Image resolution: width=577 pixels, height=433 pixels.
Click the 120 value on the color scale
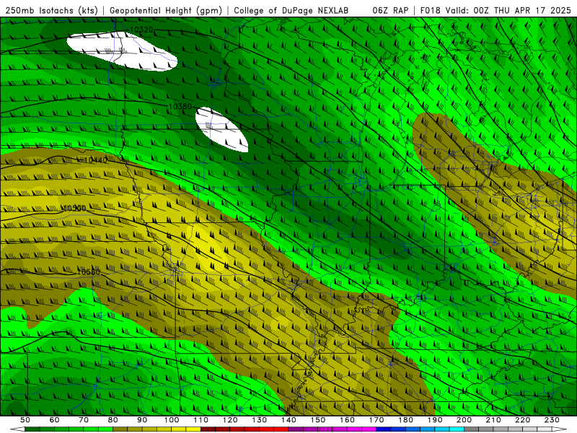pos(230,420)
